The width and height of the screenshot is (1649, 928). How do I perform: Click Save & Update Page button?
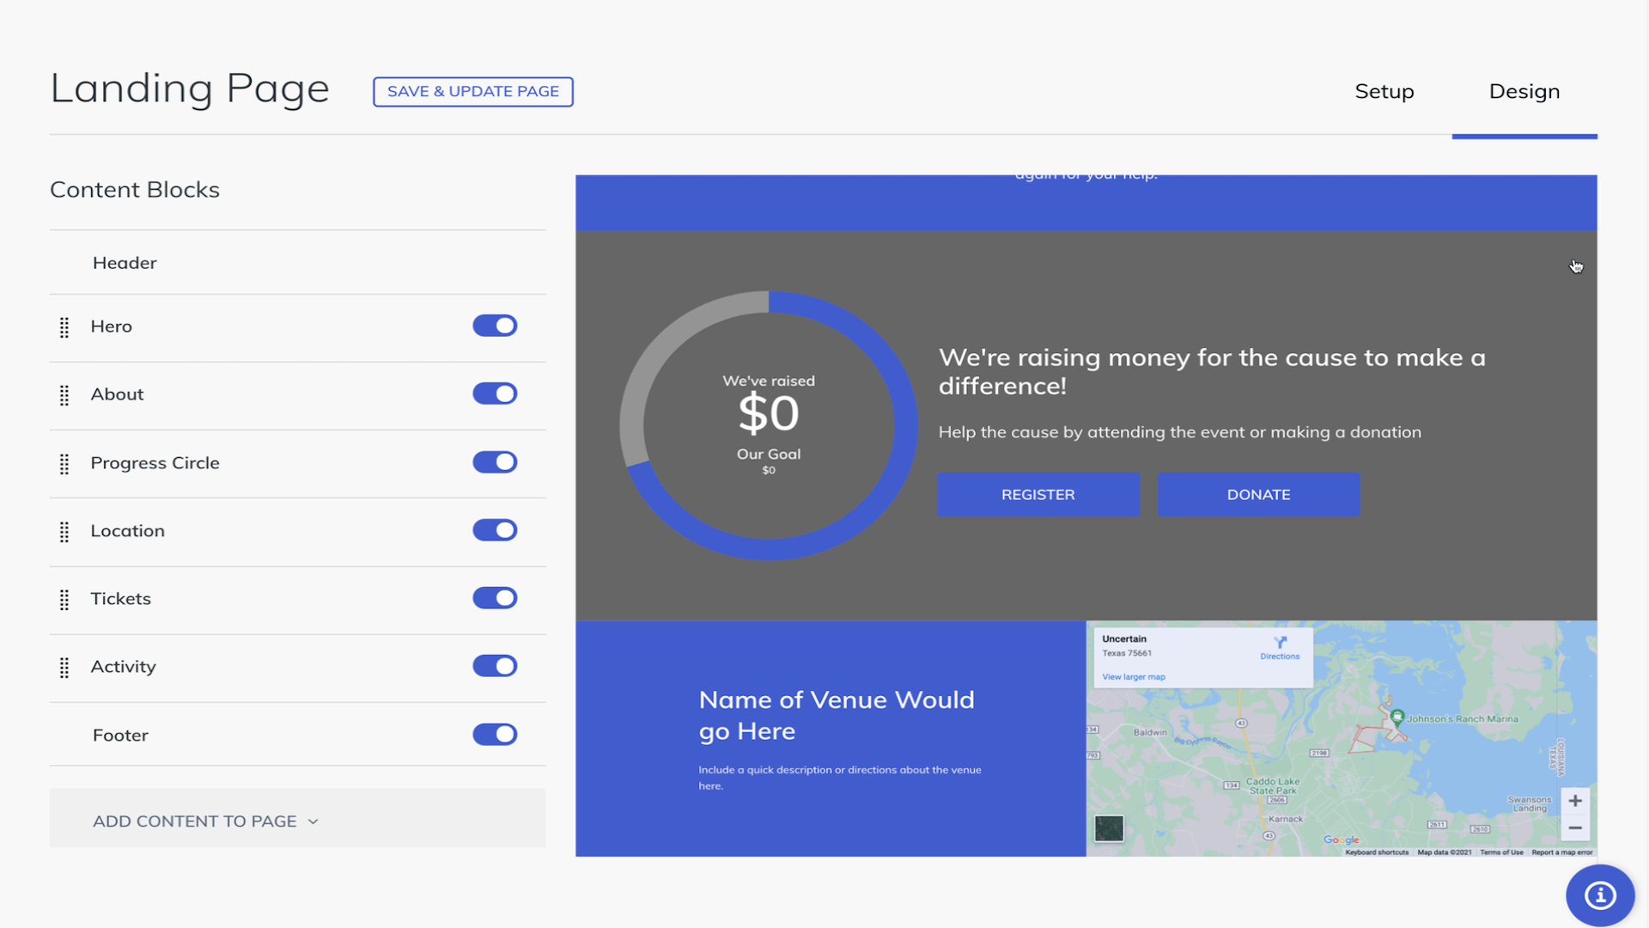pyautogui.click(x=473, y=91)
